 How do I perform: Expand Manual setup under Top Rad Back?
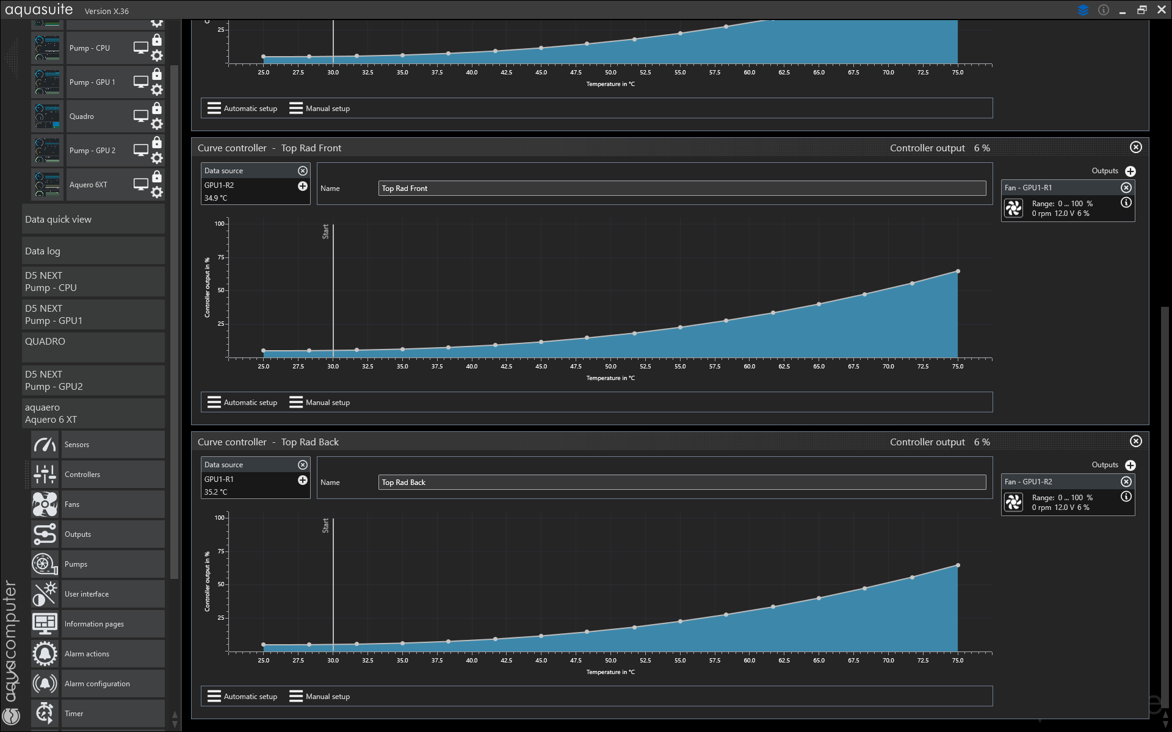320,697
